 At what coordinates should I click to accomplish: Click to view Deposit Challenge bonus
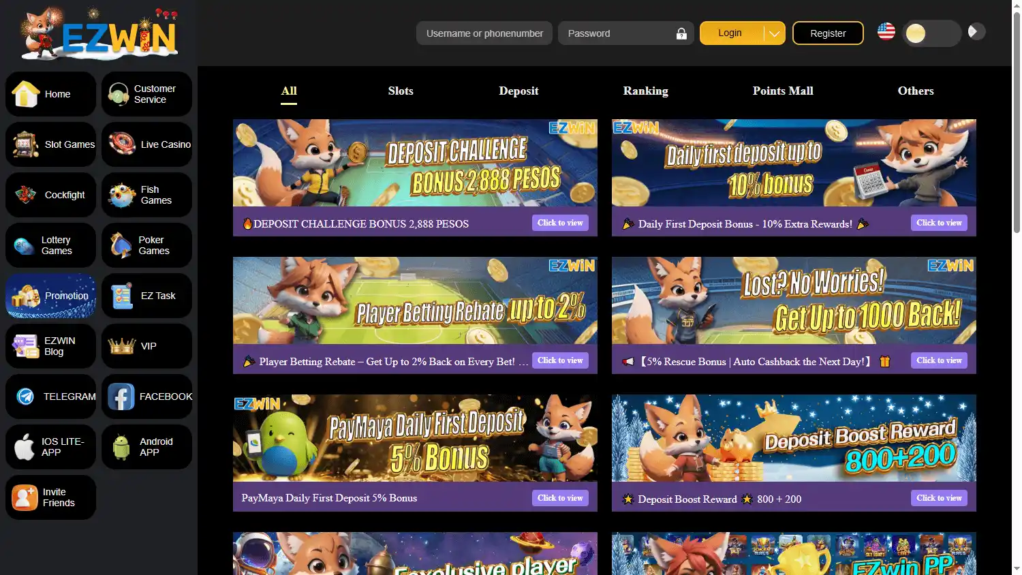tap(560, 223)
